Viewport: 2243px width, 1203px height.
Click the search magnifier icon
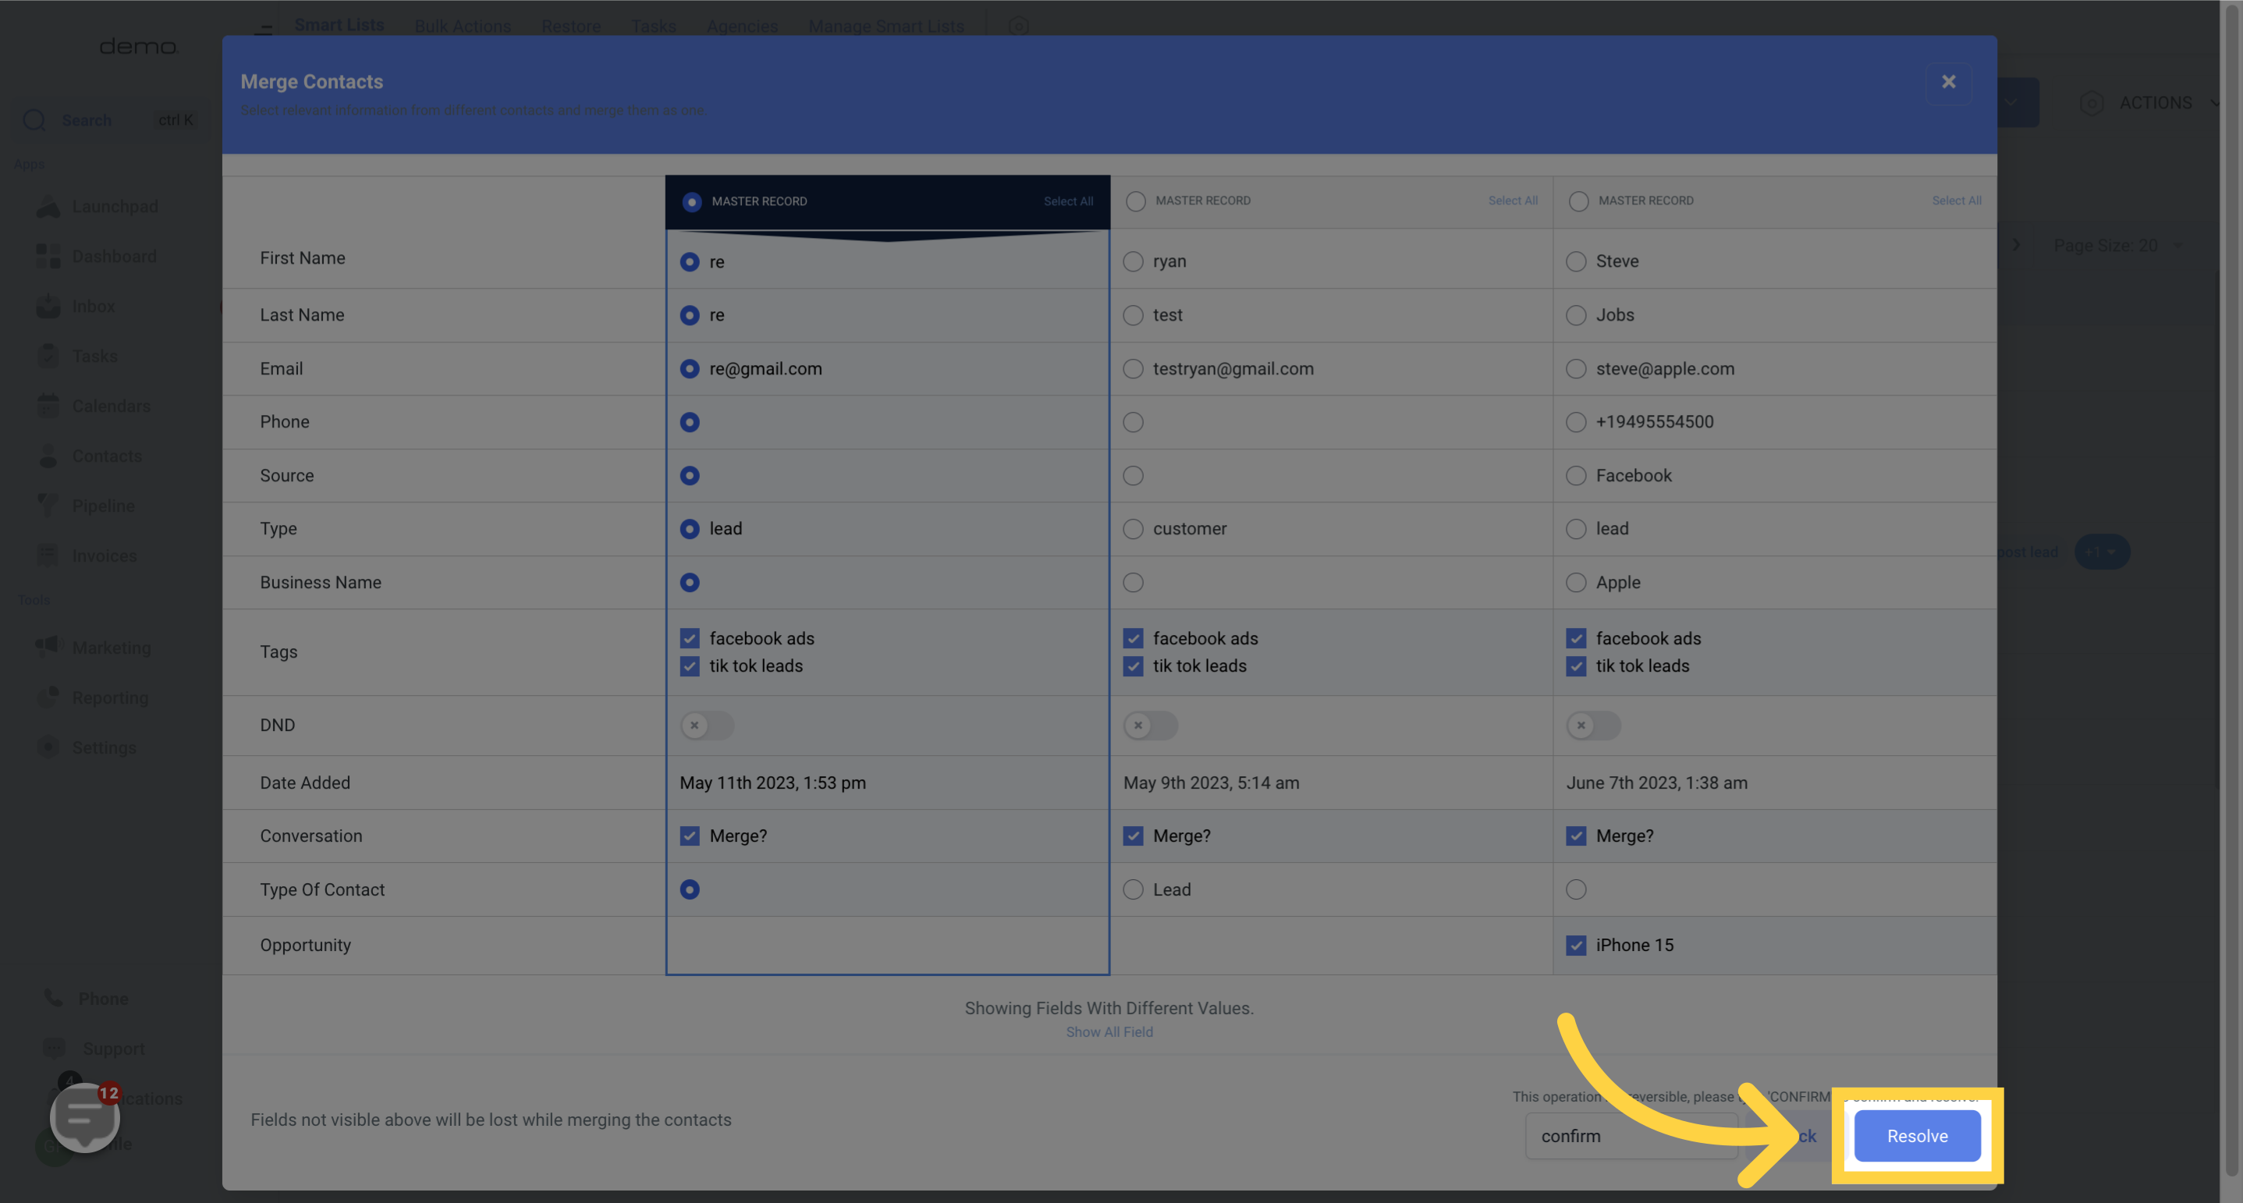(34, 120)
